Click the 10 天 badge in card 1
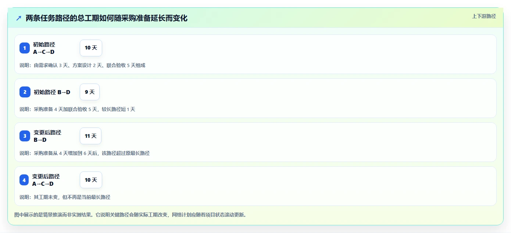The width and height of the screenshot is (511, 233). pyautogui.click(x=91, y=48)
